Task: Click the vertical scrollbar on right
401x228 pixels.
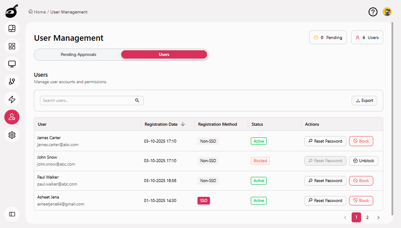Action: click(x=392, y=119)
